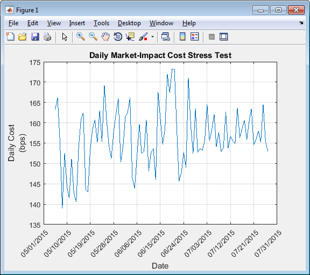Open the Help menu

click(189, 23)
